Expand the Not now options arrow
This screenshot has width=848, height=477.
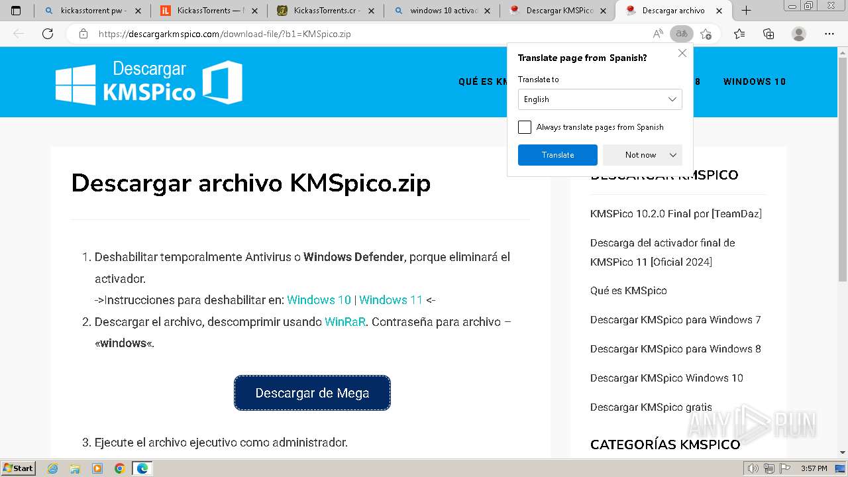click(x=673, y=155)
